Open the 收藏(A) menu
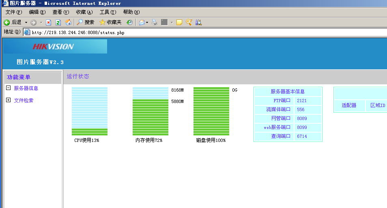 pyautogui.click(x=84, y=12)
